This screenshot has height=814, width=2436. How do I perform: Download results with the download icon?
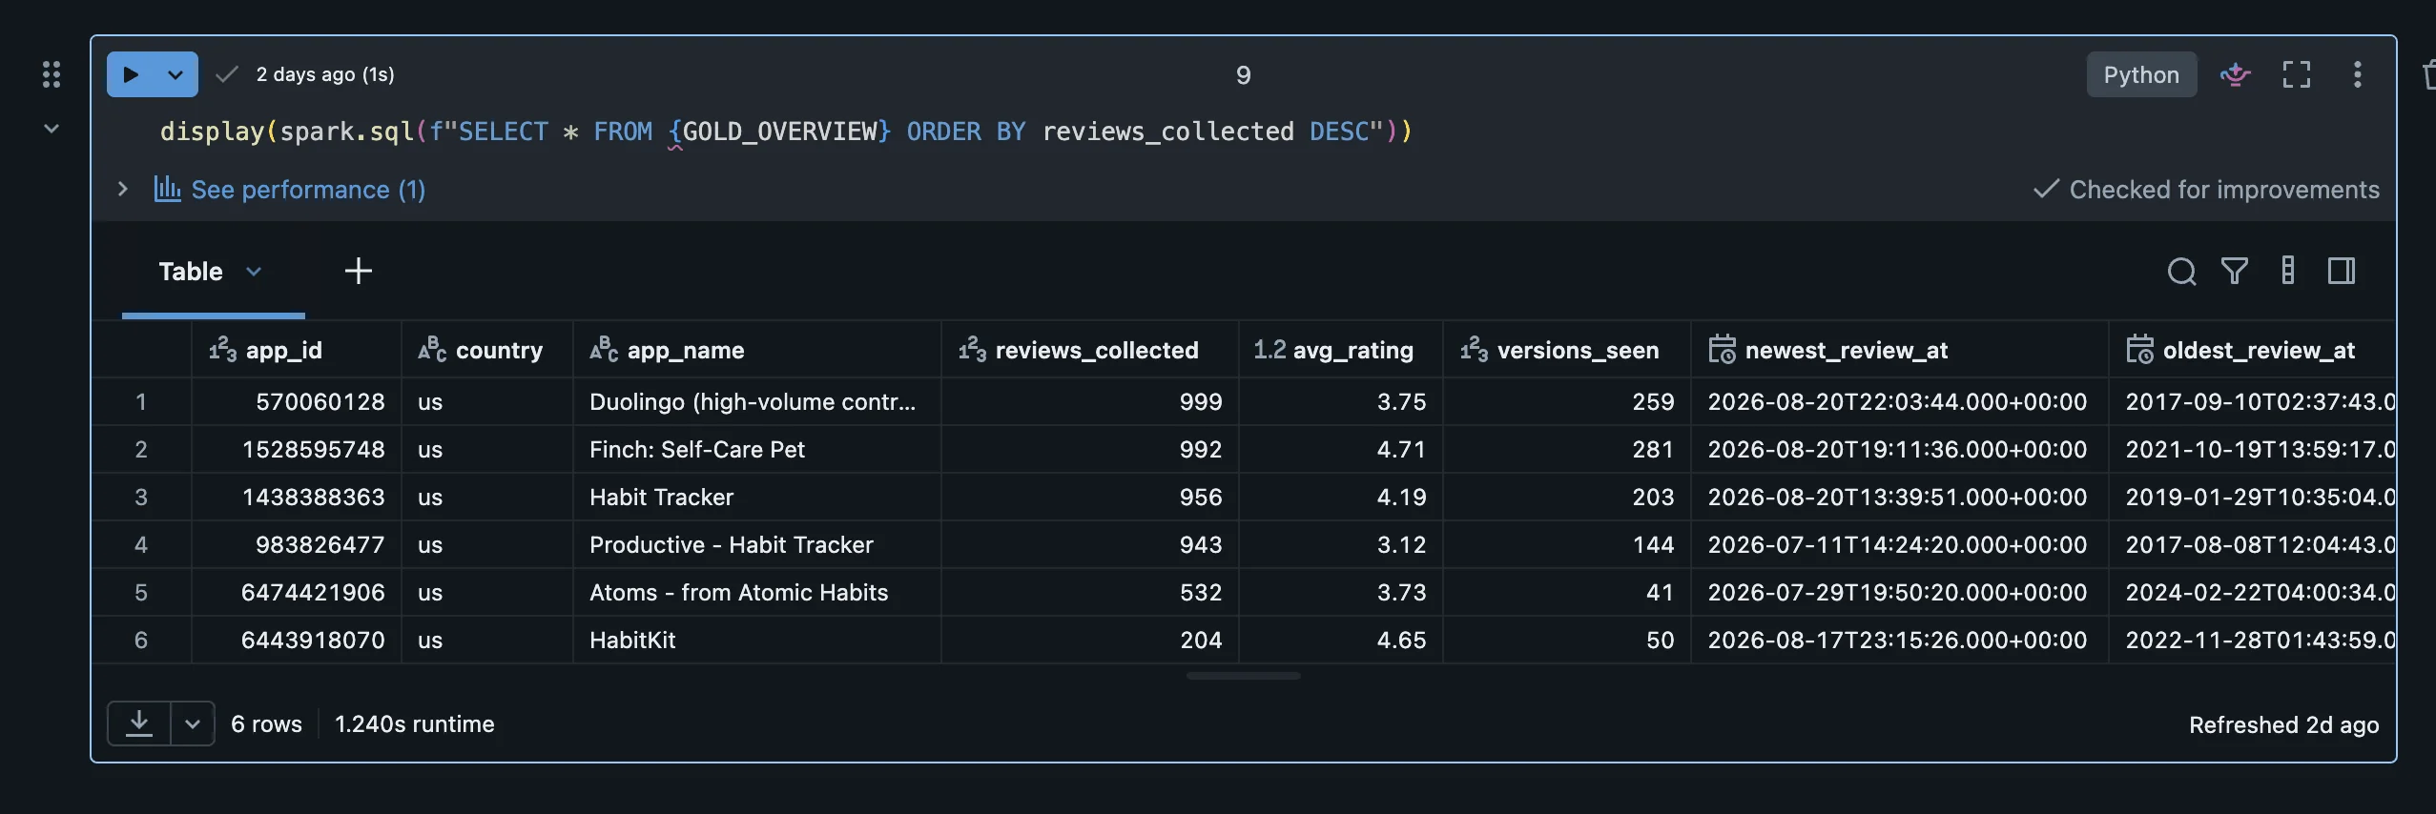click(x=139, y=723)
